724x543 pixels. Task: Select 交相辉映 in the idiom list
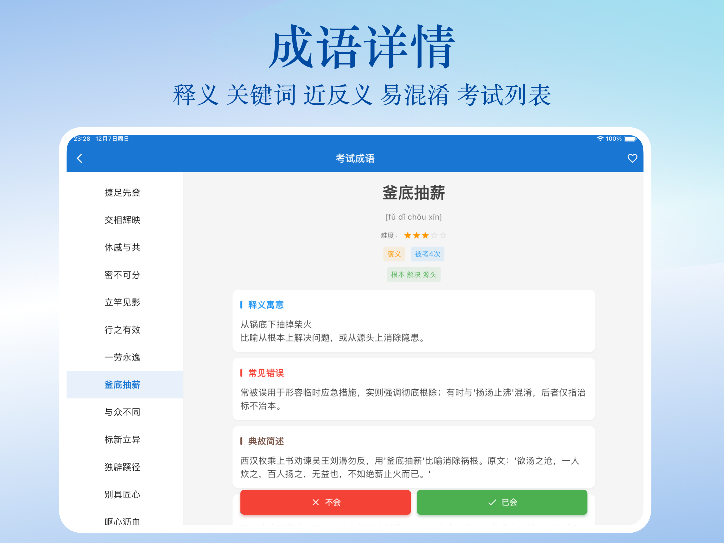coord(124,220)
